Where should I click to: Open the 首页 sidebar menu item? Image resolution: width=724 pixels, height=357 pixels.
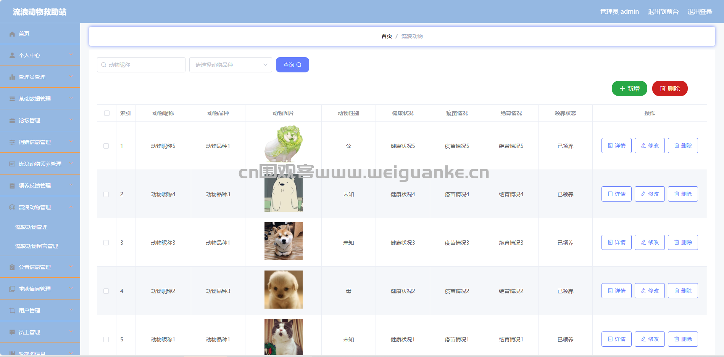pos(40,34)
